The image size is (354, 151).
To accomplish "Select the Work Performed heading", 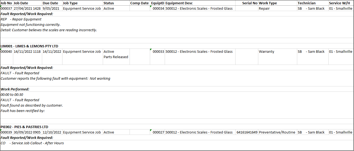I will pyautogui.click(x=15, y=89).
